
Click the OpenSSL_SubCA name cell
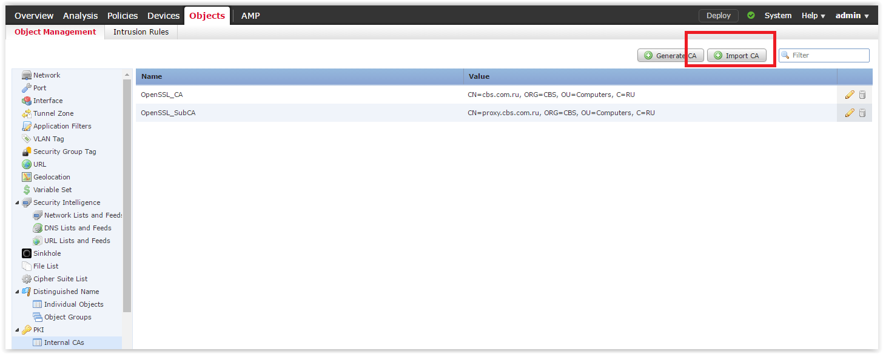(x=300, y=113)
